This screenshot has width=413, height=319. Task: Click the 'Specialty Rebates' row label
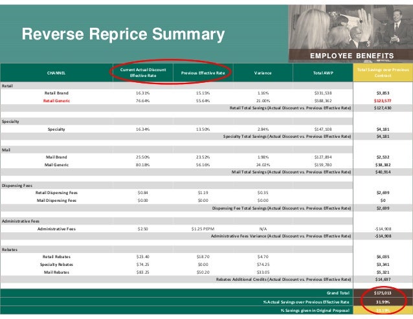point(56,265)
